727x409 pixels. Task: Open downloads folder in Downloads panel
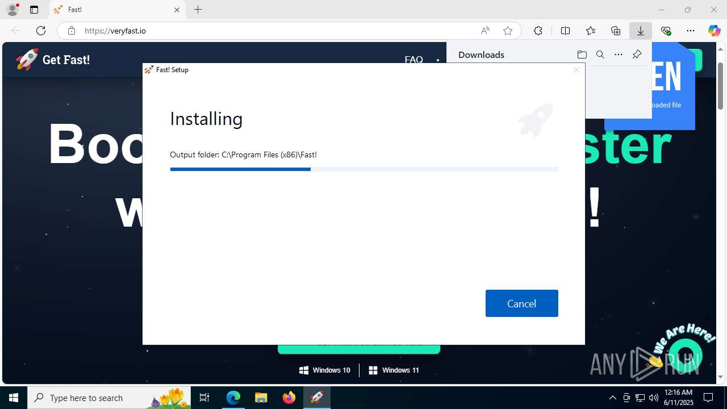coord(582,55)
